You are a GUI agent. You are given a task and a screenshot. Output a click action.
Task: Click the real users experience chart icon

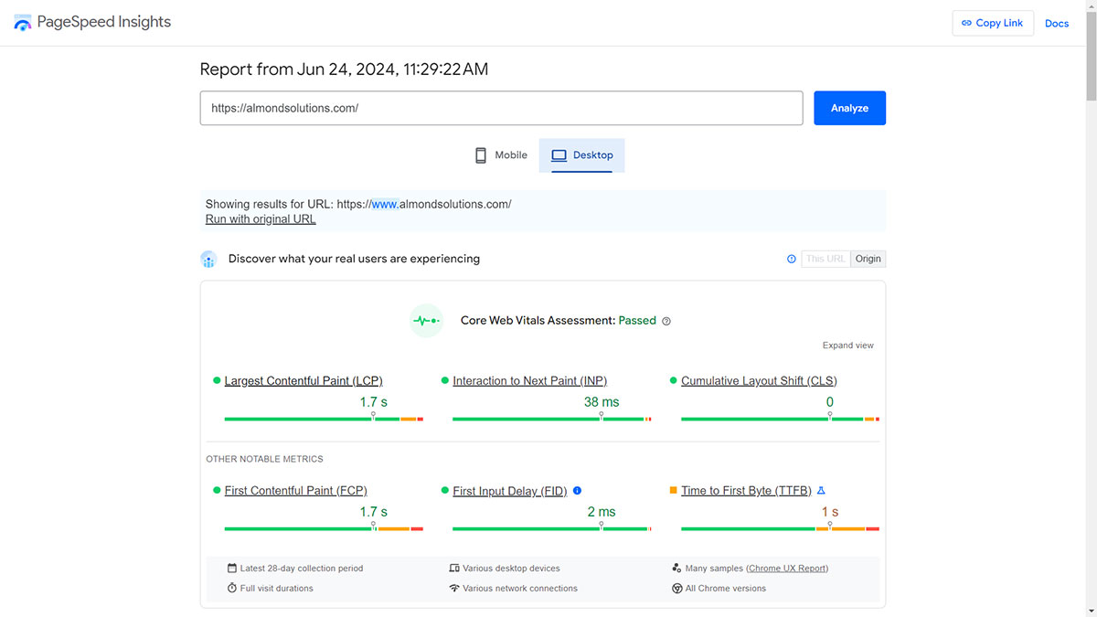(x=208, y=260)
